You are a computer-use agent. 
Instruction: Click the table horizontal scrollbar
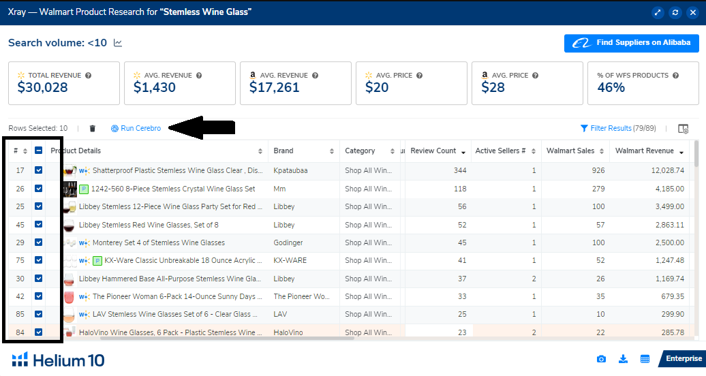[228, 338]
